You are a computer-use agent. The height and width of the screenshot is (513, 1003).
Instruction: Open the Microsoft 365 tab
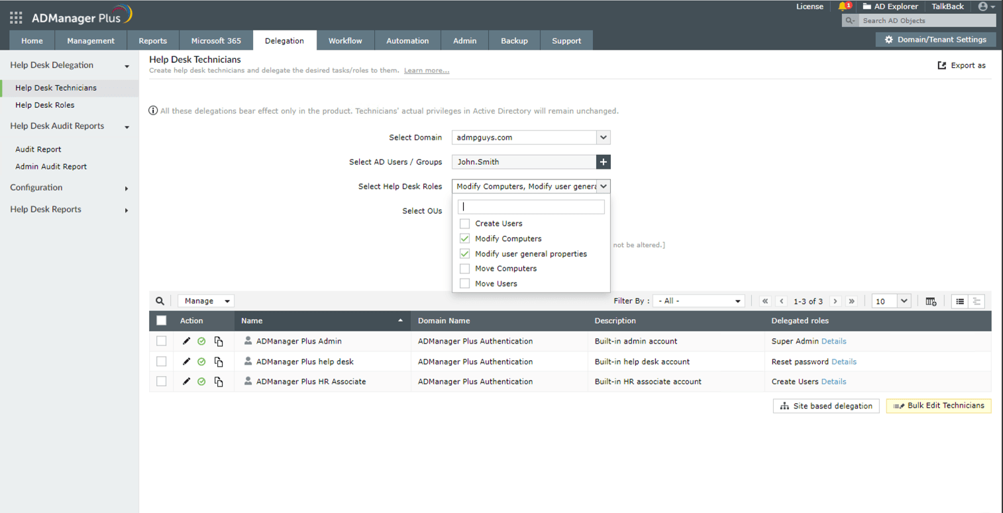coord(216,40)
